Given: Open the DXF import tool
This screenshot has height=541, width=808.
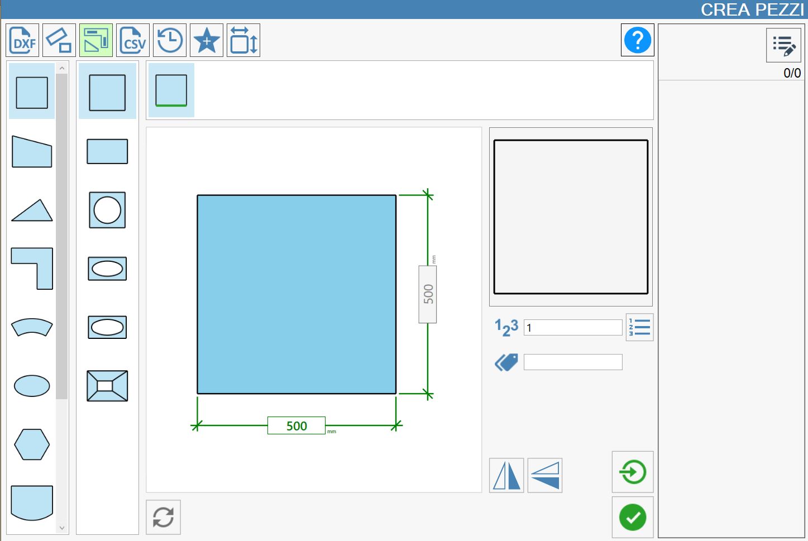Looking at the screenshot, I should click(x=22, y=40).
